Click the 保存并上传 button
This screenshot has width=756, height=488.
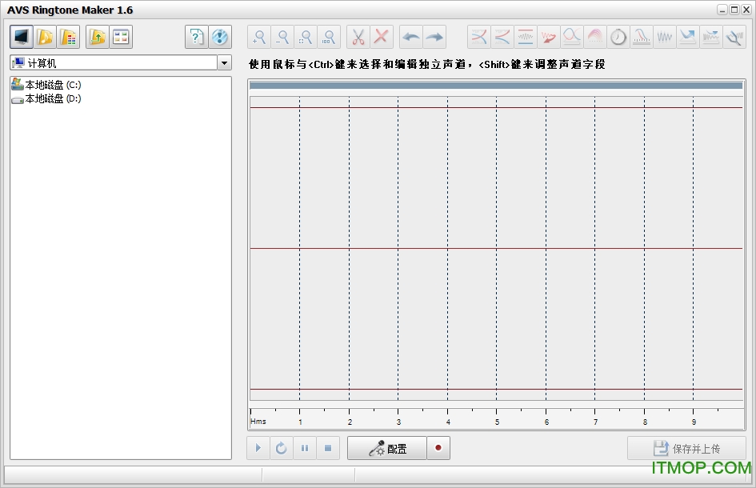686,449
